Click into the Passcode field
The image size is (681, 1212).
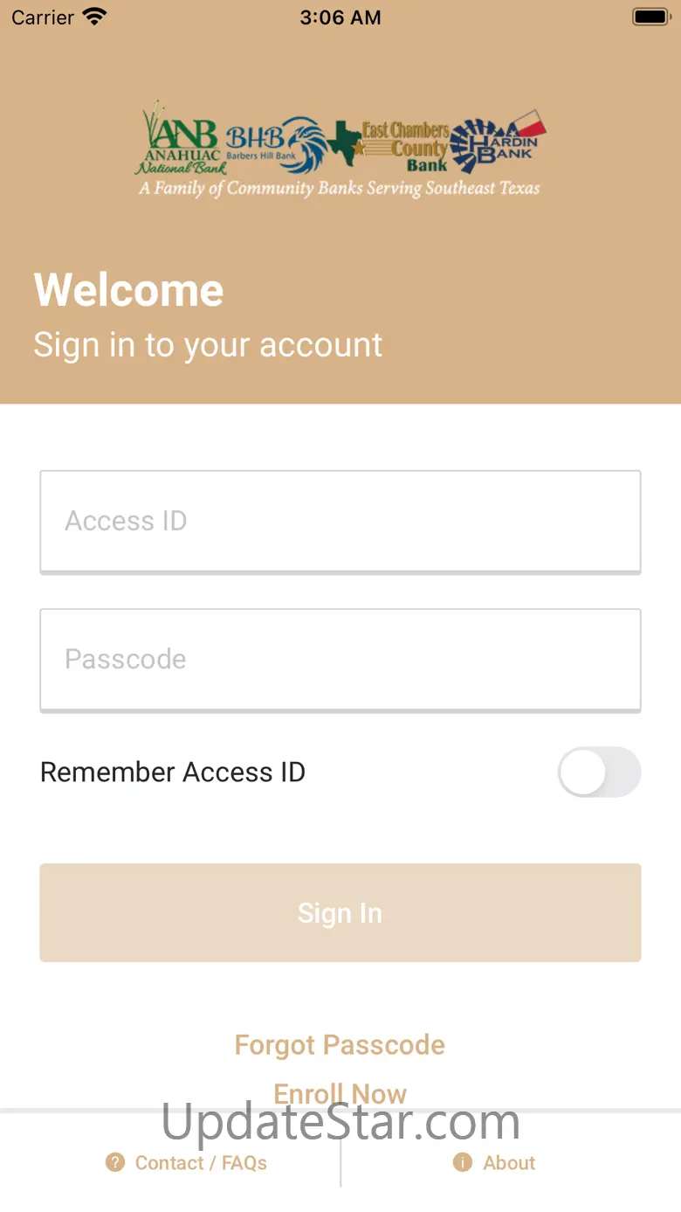(x=340, y=659)
